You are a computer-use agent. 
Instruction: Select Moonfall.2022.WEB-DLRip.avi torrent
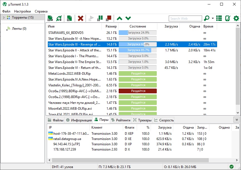(x=132, y=108)
